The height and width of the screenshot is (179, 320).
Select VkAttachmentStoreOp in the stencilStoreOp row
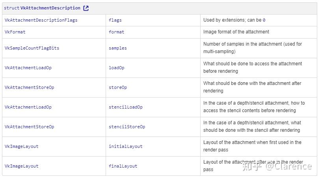(29, 127)
